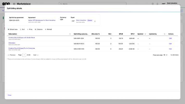Image resolution: width=185 pixels, height=104 pixels.
Task: Click the page number input field
Action: (x=24, y=55)
